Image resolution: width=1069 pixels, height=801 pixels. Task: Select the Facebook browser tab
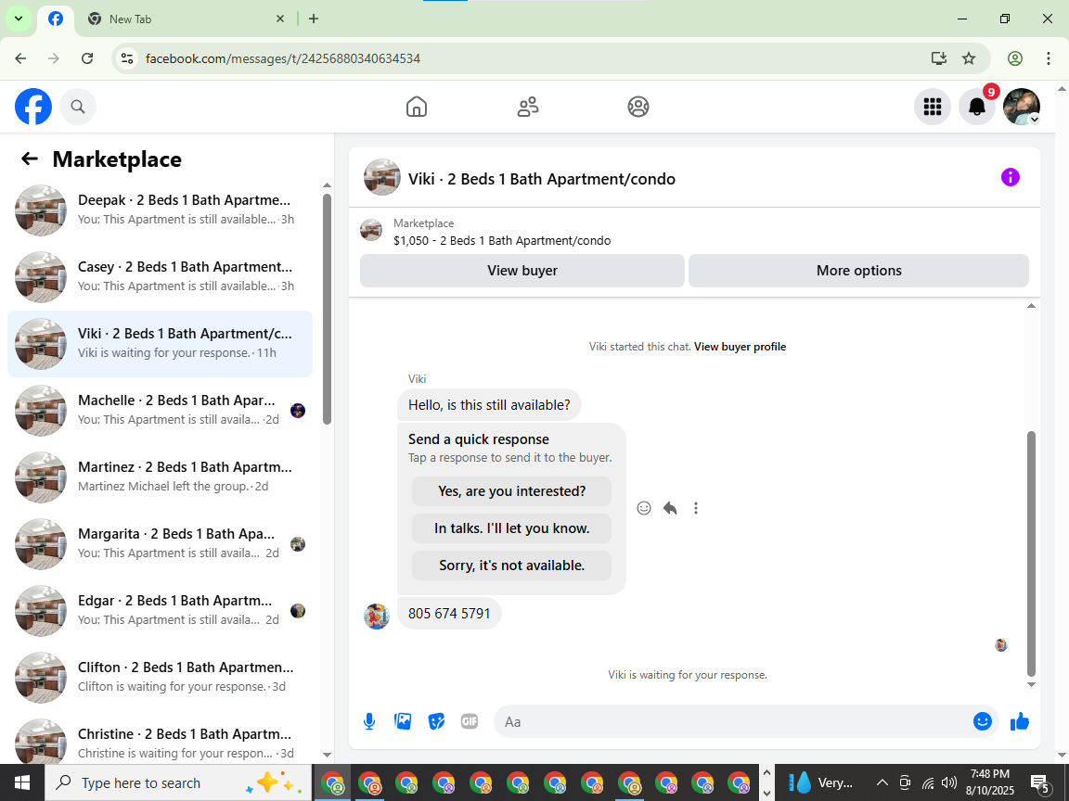pos(56,19)
